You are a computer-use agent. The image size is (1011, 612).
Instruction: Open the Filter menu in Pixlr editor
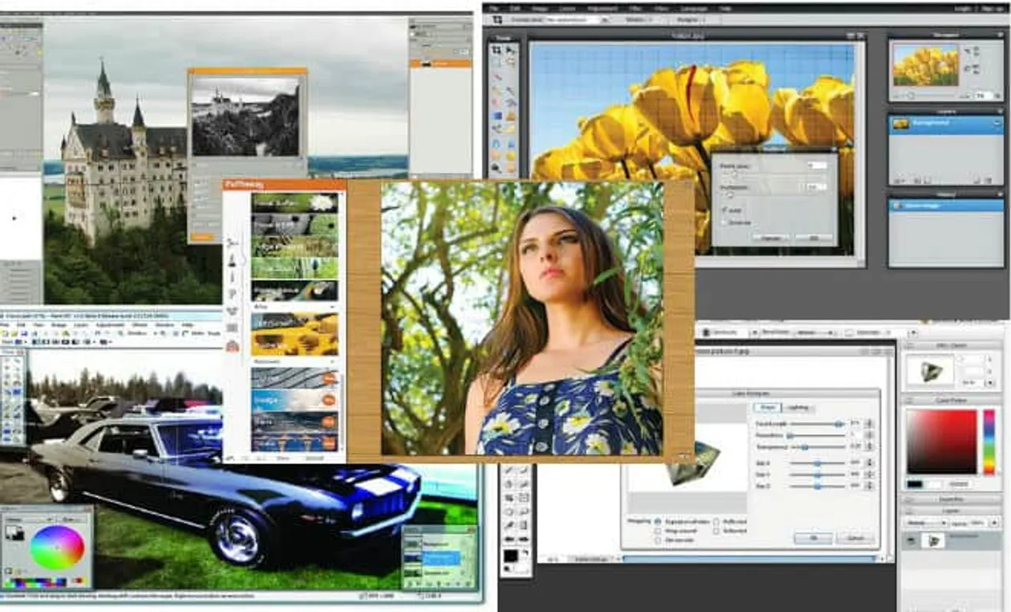pos(636,7)
